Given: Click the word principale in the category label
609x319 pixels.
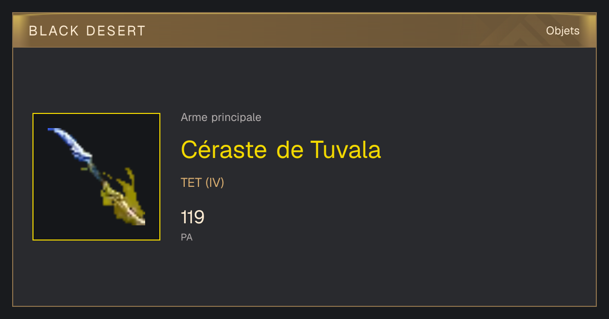Looking at the screenshot, I should click(x=234, y=117).
